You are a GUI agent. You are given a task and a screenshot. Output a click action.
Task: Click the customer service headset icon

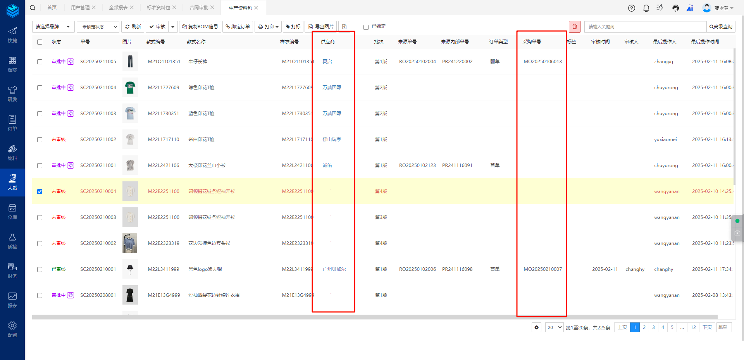[x=675, y=8]
